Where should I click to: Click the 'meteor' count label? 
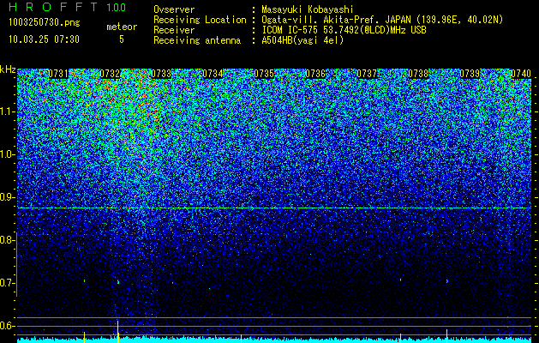(122, 27)
